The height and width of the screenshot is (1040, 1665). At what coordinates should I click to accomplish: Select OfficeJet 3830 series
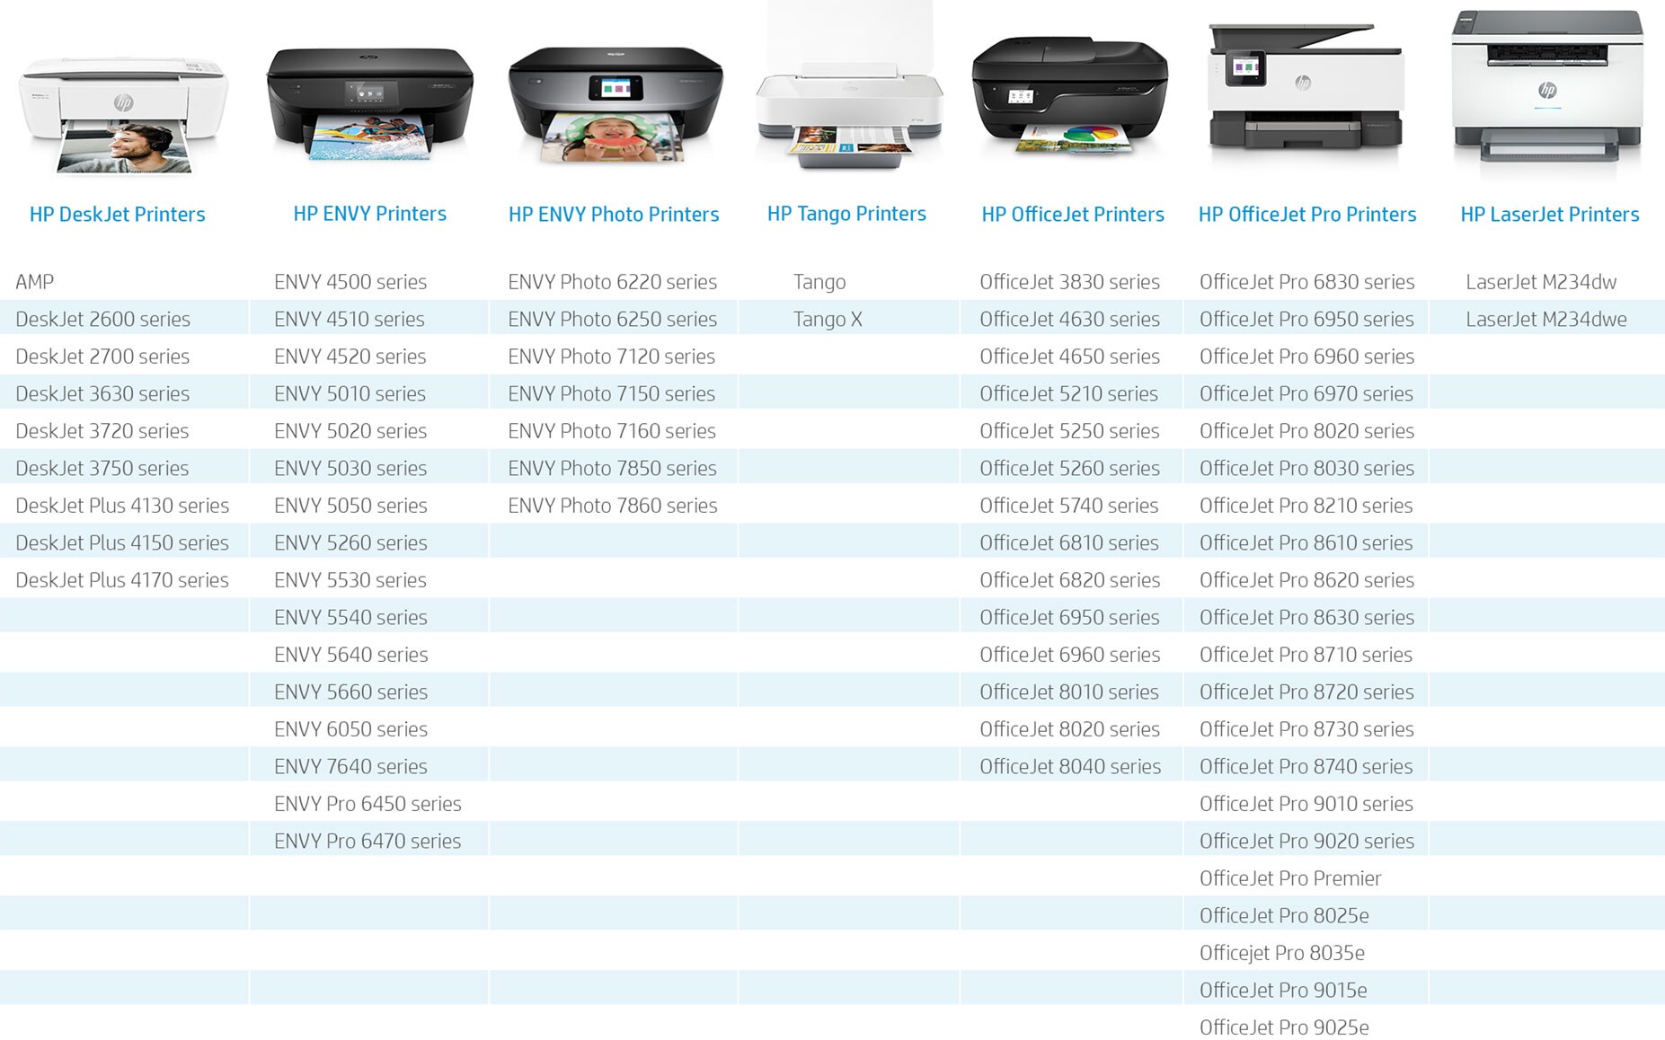coord(1070,282)
